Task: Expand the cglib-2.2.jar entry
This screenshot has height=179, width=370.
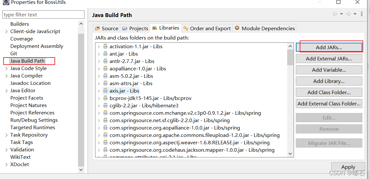Action: 99,106
